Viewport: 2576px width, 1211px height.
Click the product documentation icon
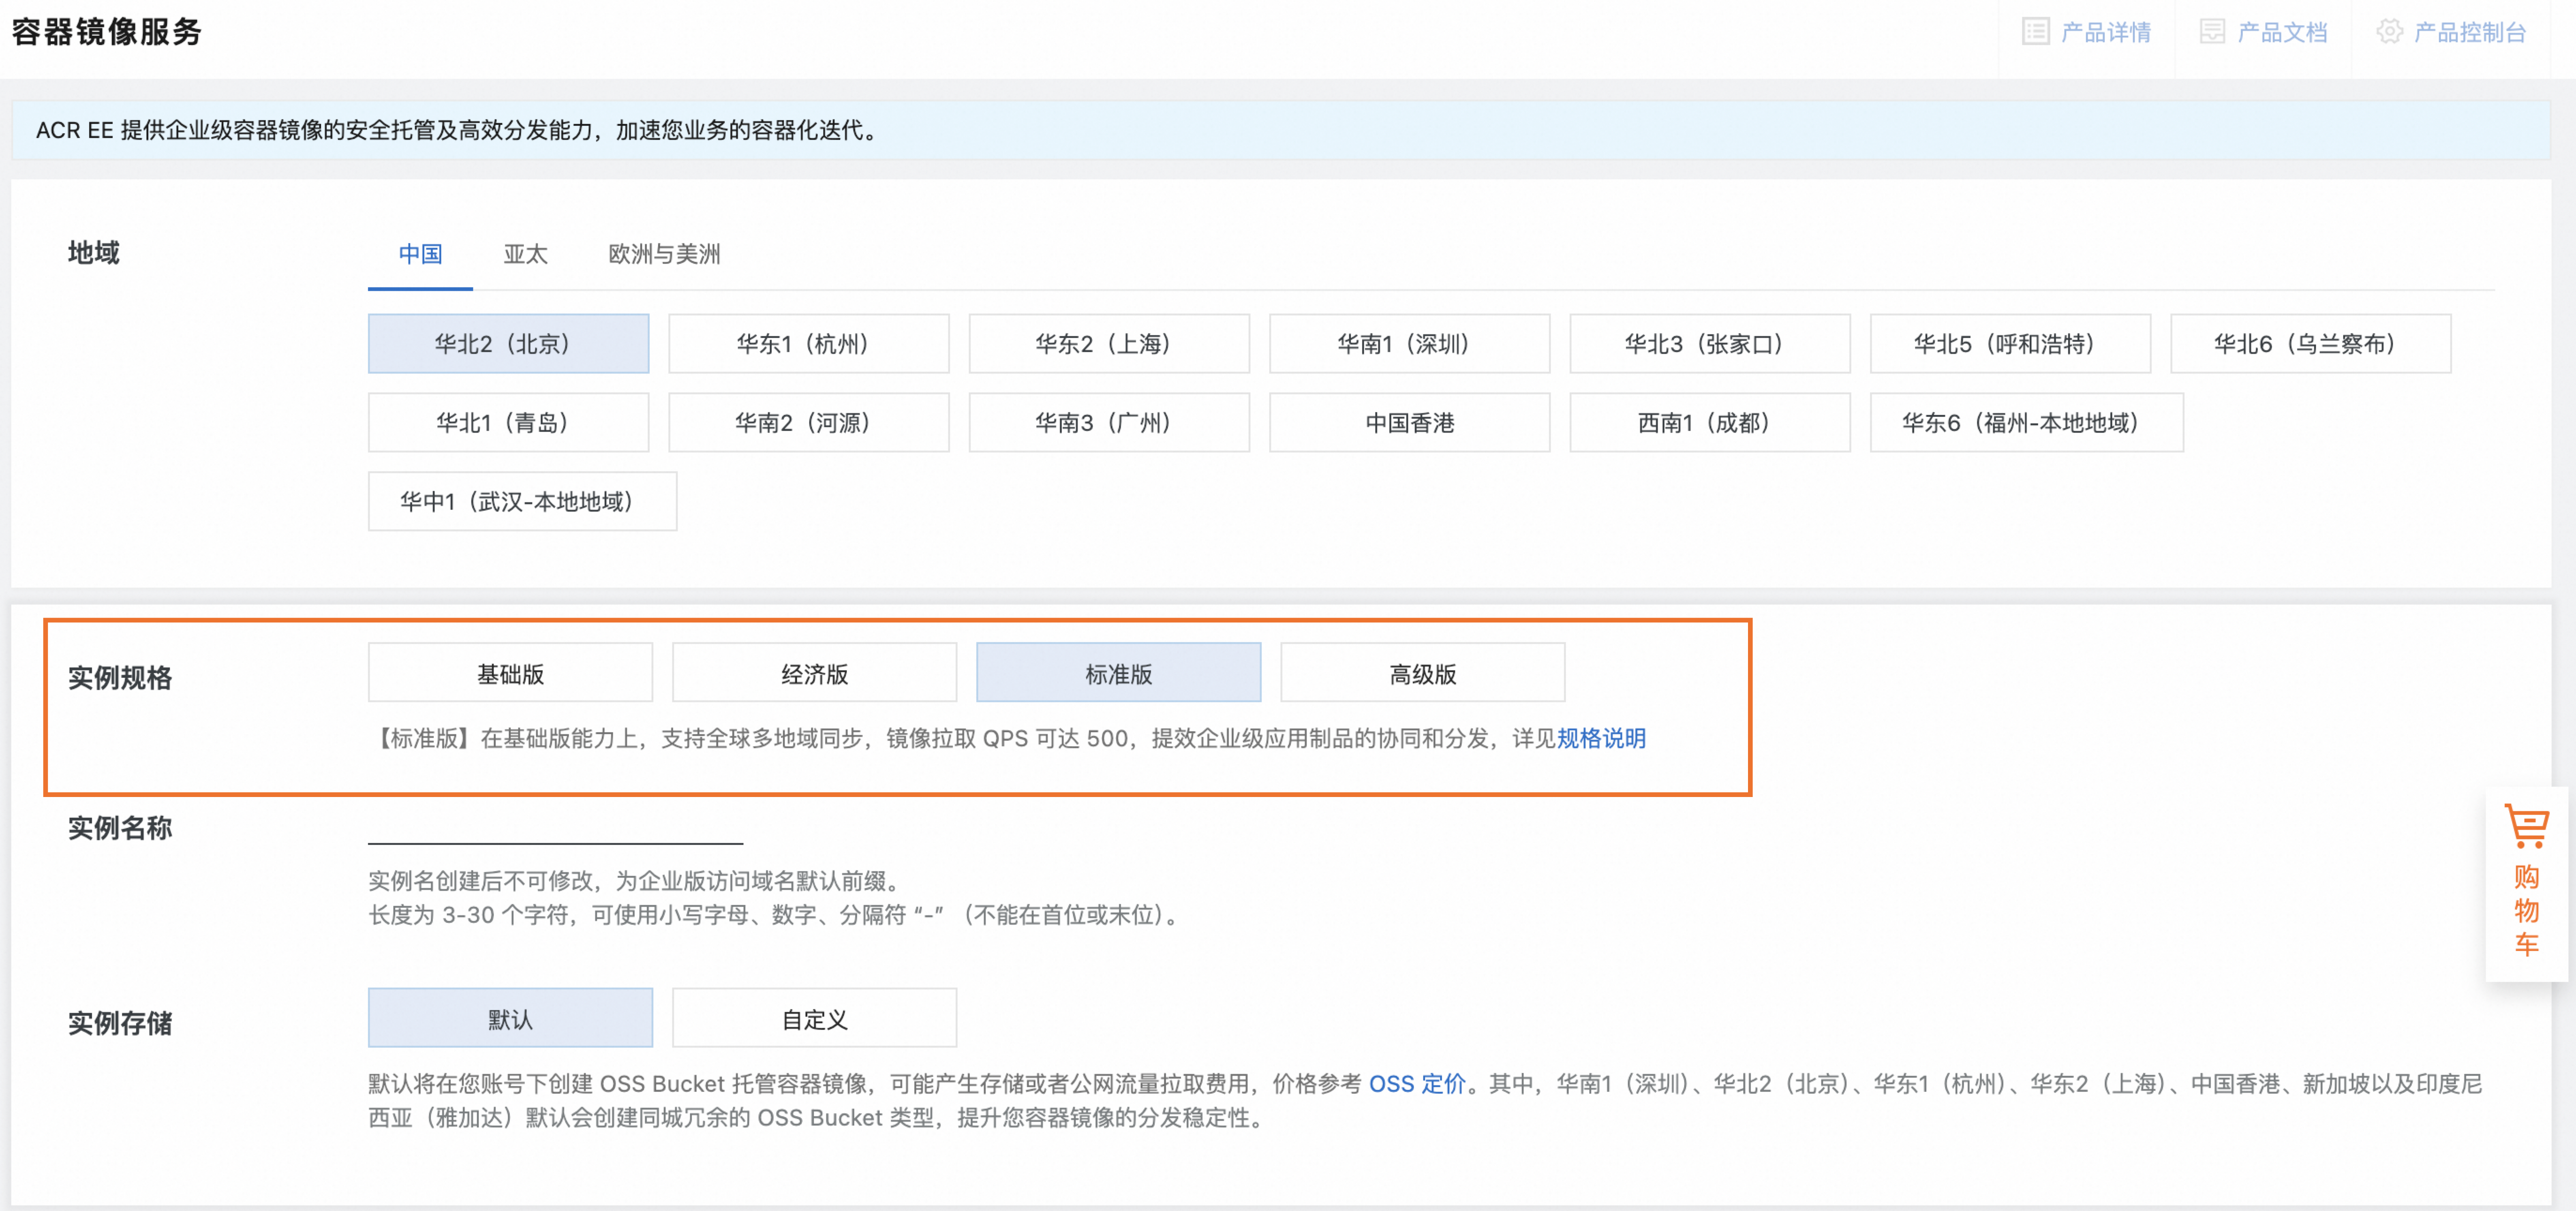tap(2212, 32)
